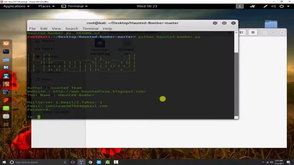Open the Search menu in terminal
Image resolution: width=294 pixels, height=165 pixels.
click(x=72, y=28)
